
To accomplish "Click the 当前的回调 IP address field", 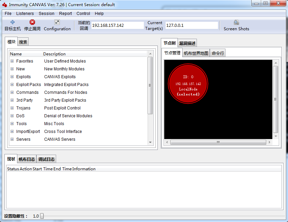I will [117, 25].
